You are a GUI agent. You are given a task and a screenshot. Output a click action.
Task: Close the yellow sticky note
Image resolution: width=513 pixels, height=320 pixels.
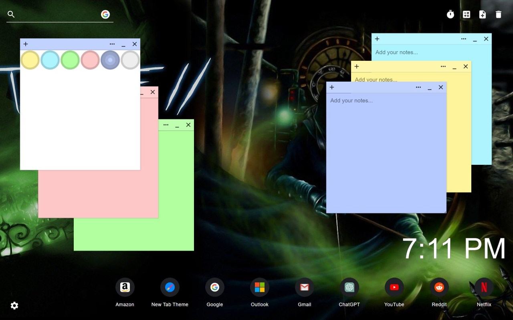pos(466,66)
